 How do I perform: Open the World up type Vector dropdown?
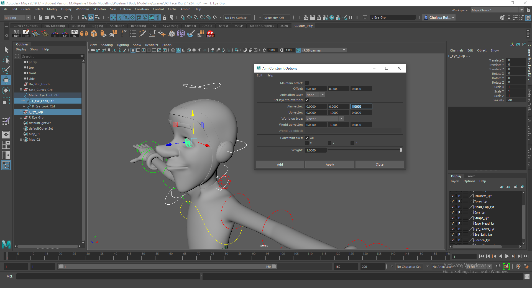click(x=324, y=118)
